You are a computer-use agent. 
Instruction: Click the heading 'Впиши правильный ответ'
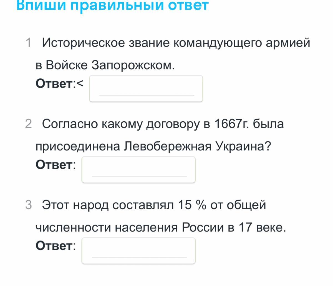pyautogui.click(x=112, y=6)
